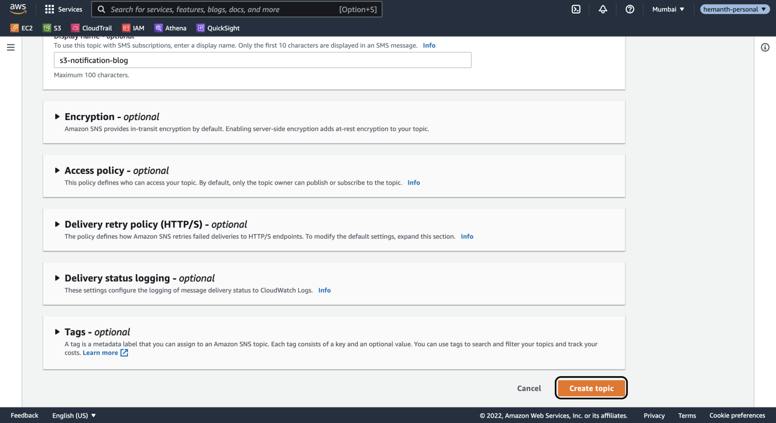Viewport: 776px width, 423px height.
Task: Open Learn more about tags
Action: [100, 352]
